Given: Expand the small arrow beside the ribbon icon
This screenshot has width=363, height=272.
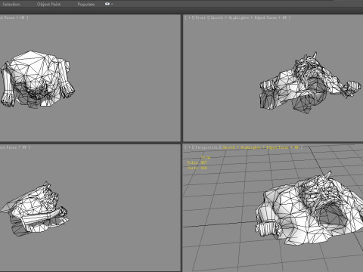Looking at the screenshot, I should [x=112, y=5].
